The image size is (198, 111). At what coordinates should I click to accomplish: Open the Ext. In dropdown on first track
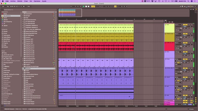179,25
